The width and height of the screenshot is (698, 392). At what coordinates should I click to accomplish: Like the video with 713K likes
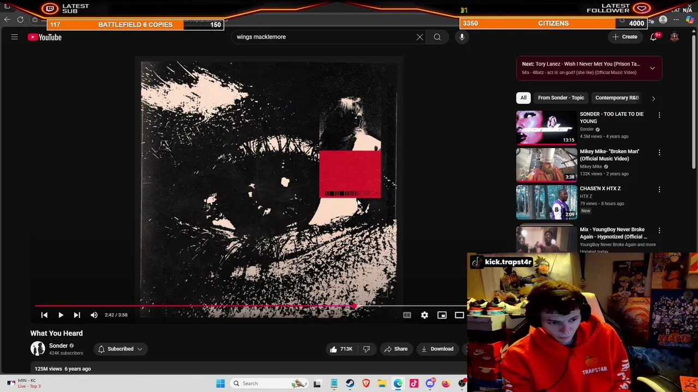click(x=341, y=349)
